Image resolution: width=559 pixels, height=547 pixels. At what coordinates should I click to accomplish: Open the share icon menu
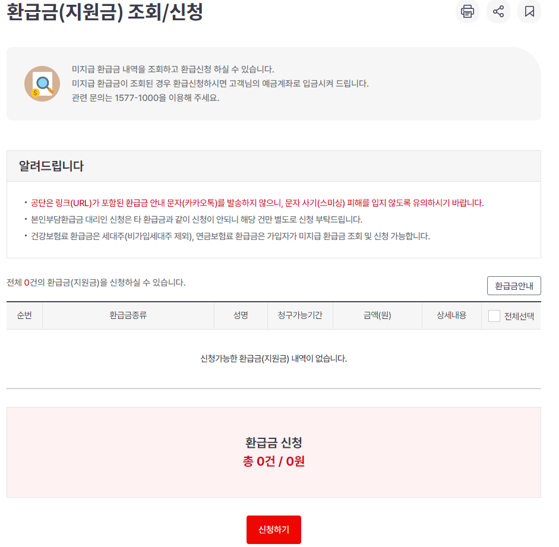[498, 11]
